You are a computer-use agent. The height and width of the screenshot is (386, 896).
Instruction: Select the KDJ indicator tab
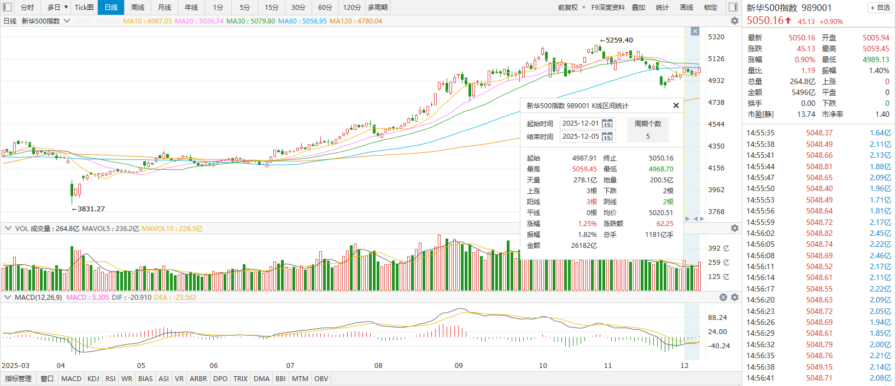(x=93, y=378)
